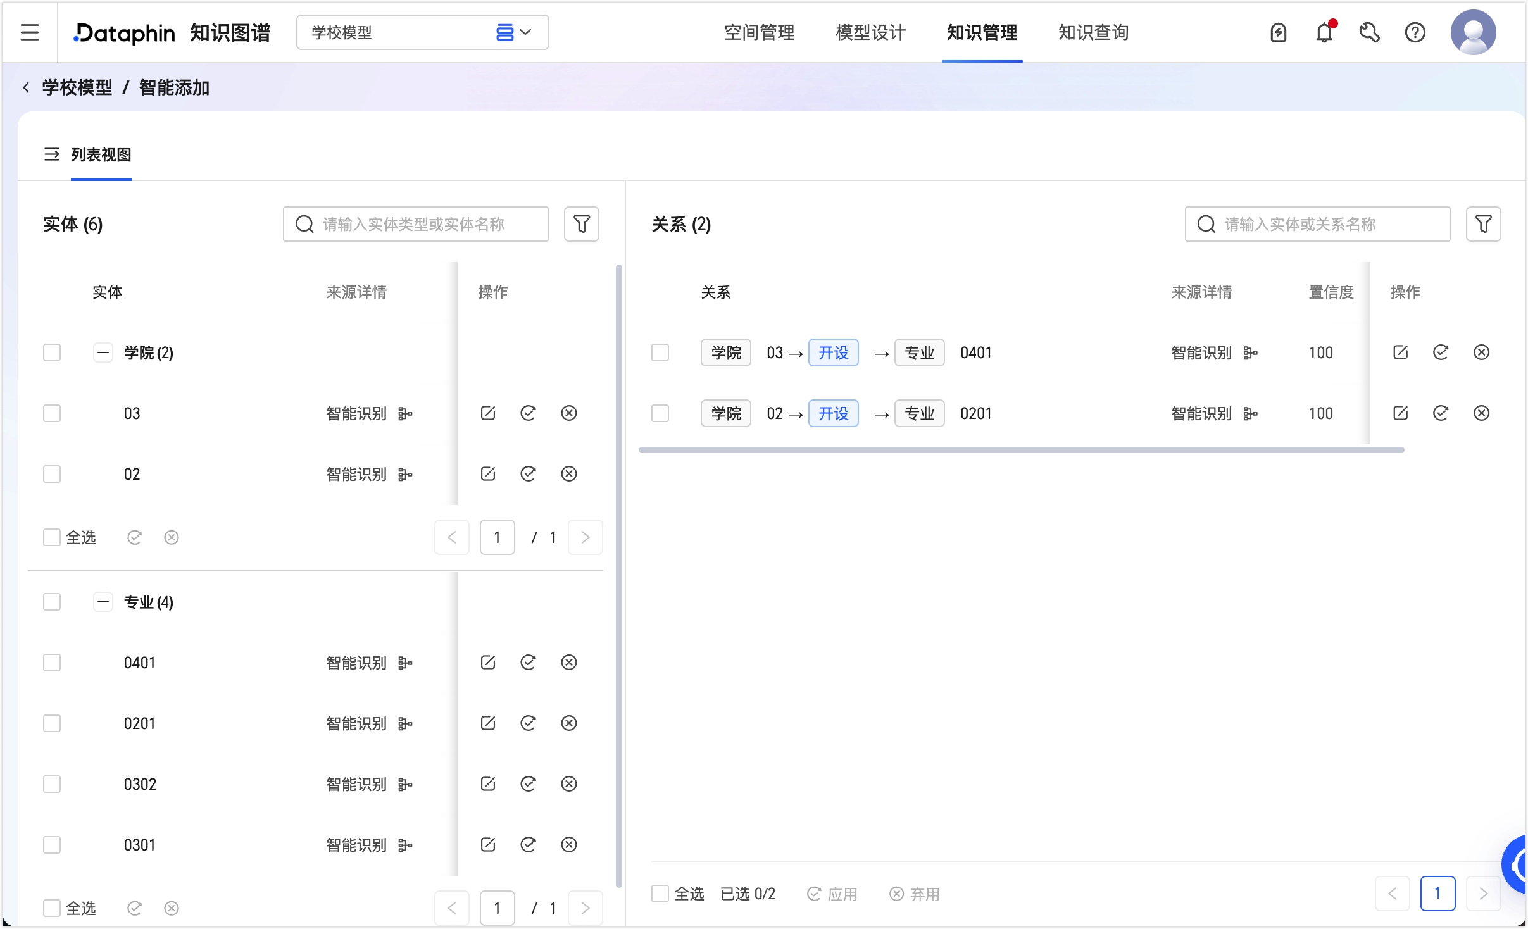View source detail icon for entity 02

coord(405,474)
